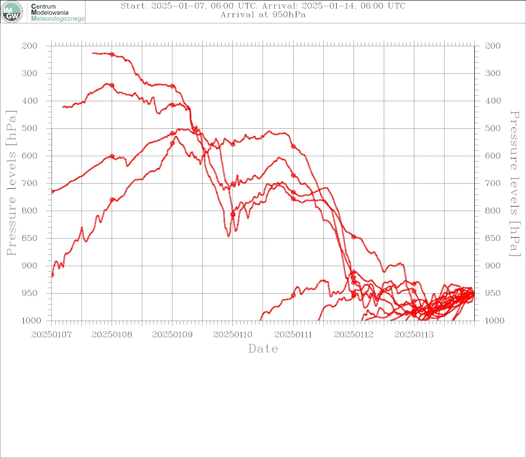Click the trajectory start marker near 920 hPa on 20250107
Image resolution: width=526 pixels, height=458 pixels.
(52, 275)
